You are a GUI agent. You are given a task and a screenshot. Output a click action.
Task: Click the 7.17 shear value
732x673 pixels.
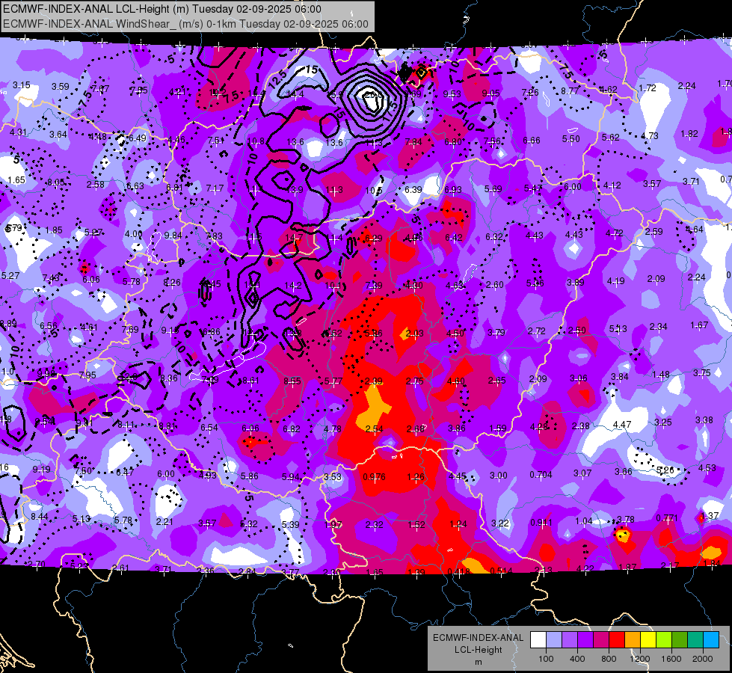(215, 188)
